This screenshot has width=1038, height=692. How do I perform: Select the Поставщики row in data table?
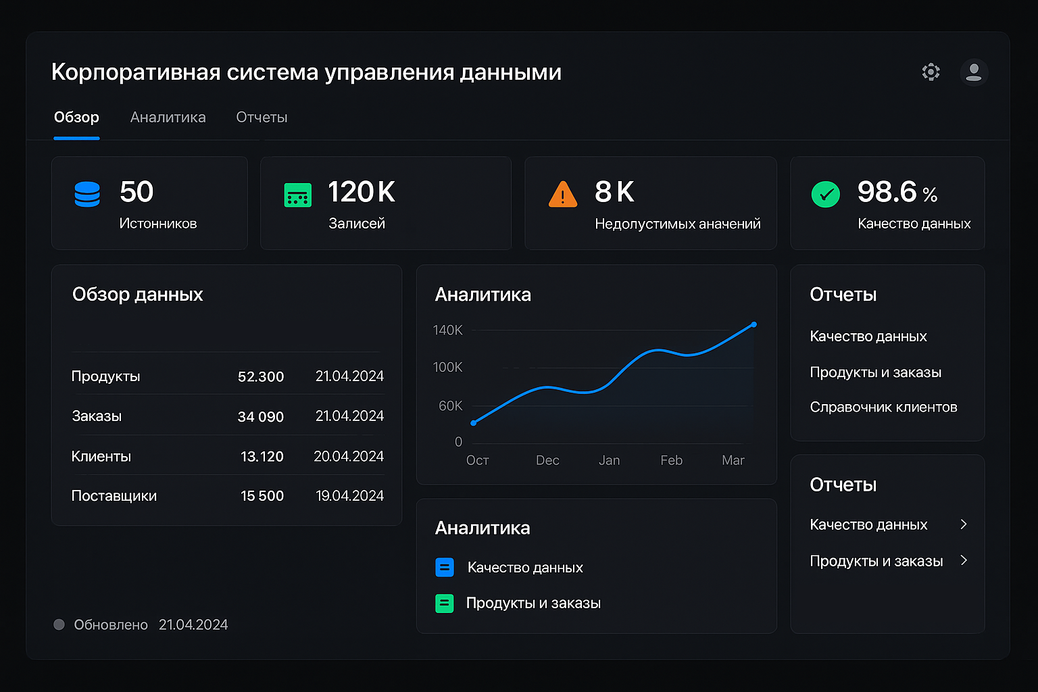(x=227, y=496)
